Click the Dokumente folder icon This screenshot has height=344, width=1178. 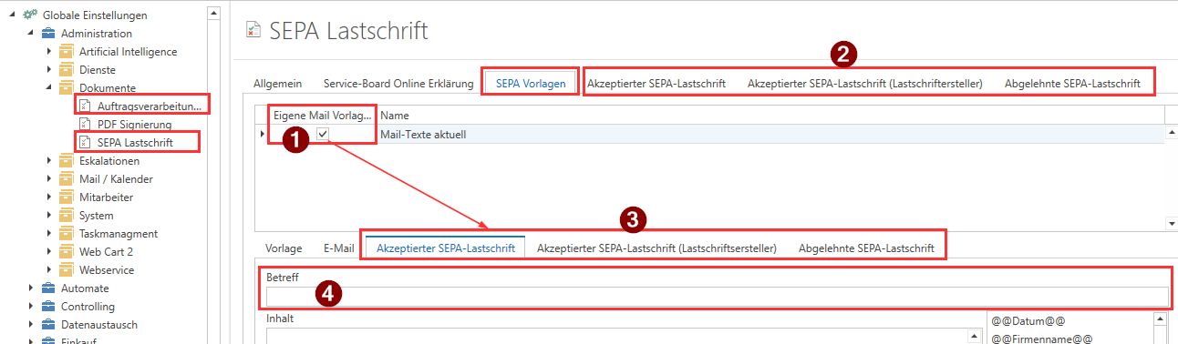pos(67,87)
